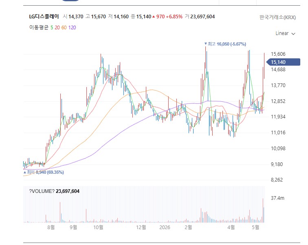Click the 20-day moving average label
The height and width of the screenshot is (245, 308).
coord(57,28)
